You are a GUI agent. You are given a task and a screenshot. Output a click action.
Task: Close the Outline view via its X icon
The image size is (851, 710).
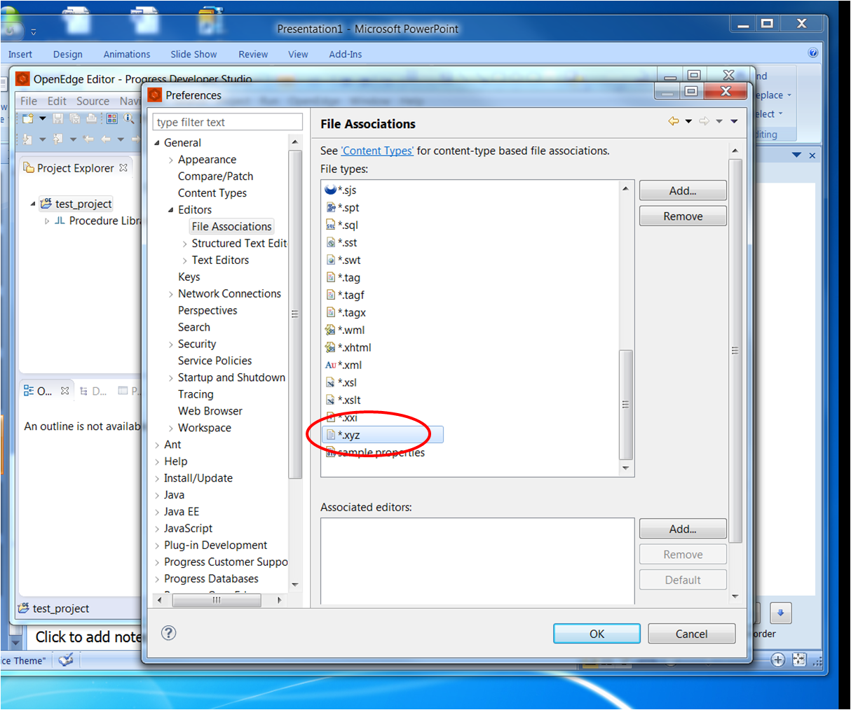tap(64, 391)
